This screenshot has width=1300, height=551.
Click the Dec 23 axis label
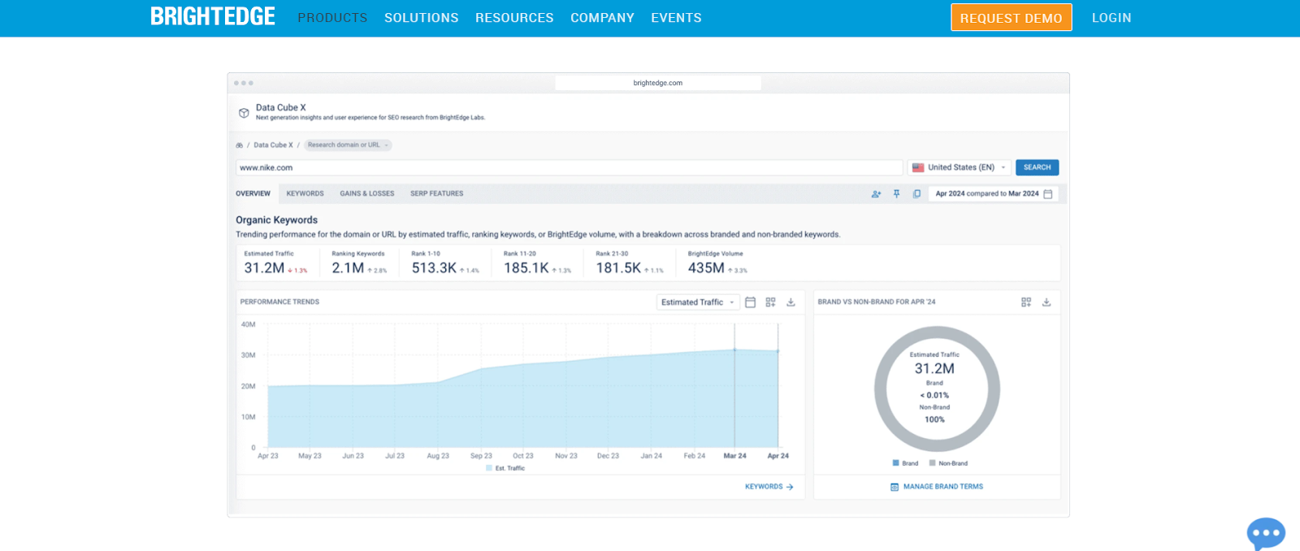pyautogui.click(x=608, y=456)
